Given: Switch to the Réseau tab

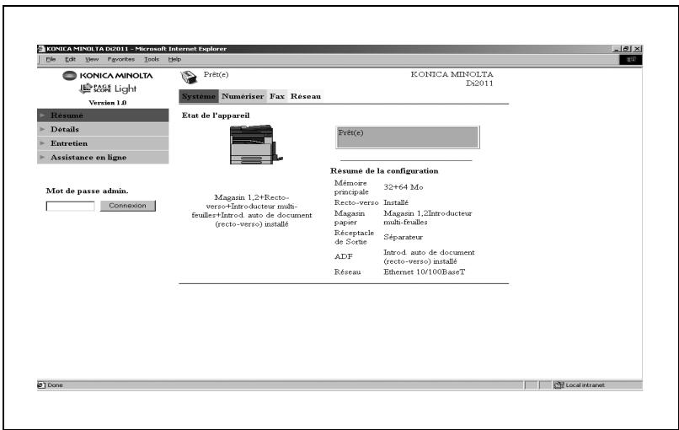Looking at the screenshot, I should (306, 96).
